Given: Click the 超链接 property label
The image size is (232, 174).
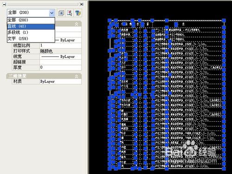Looking at the screenshot, I should click(19, 62).
